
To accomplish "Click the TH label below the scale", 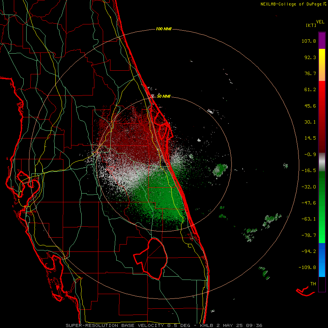I will pos(313,284).
